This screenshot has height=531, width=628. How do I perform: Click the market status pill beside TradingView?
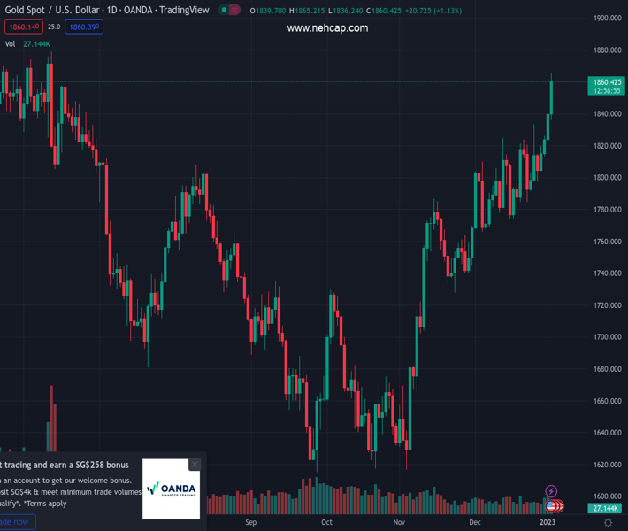pos(231,11)
